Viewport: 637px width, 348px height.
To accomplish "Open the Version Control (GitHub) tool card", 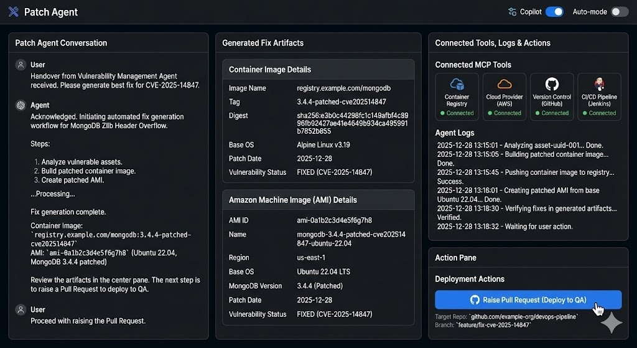I will pyautogui.click(x=552, y=96).
